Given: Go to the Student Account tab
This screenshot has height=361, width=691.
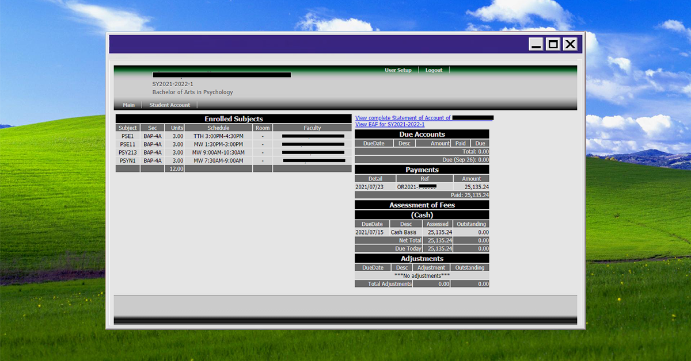Looking at the screenshot, I should pyautogui.click(x=169, y=105).
